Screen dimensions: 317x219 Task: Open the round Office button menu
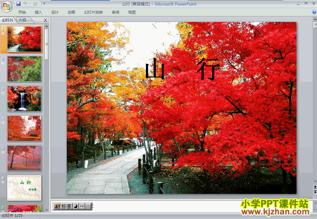(7, 7)
